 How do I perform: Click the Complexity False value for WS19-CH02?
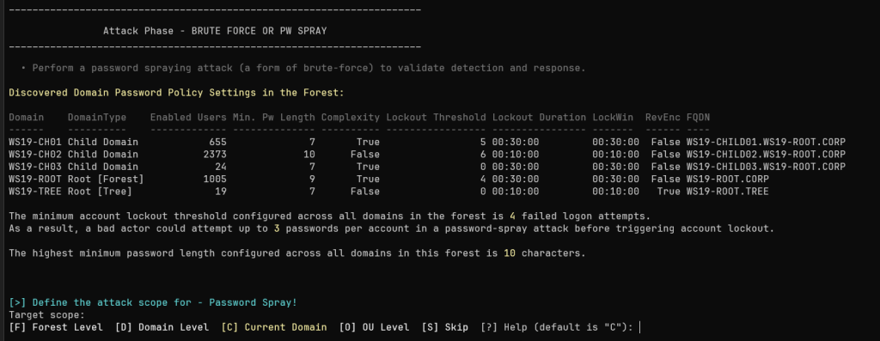(x=365, y=155)
